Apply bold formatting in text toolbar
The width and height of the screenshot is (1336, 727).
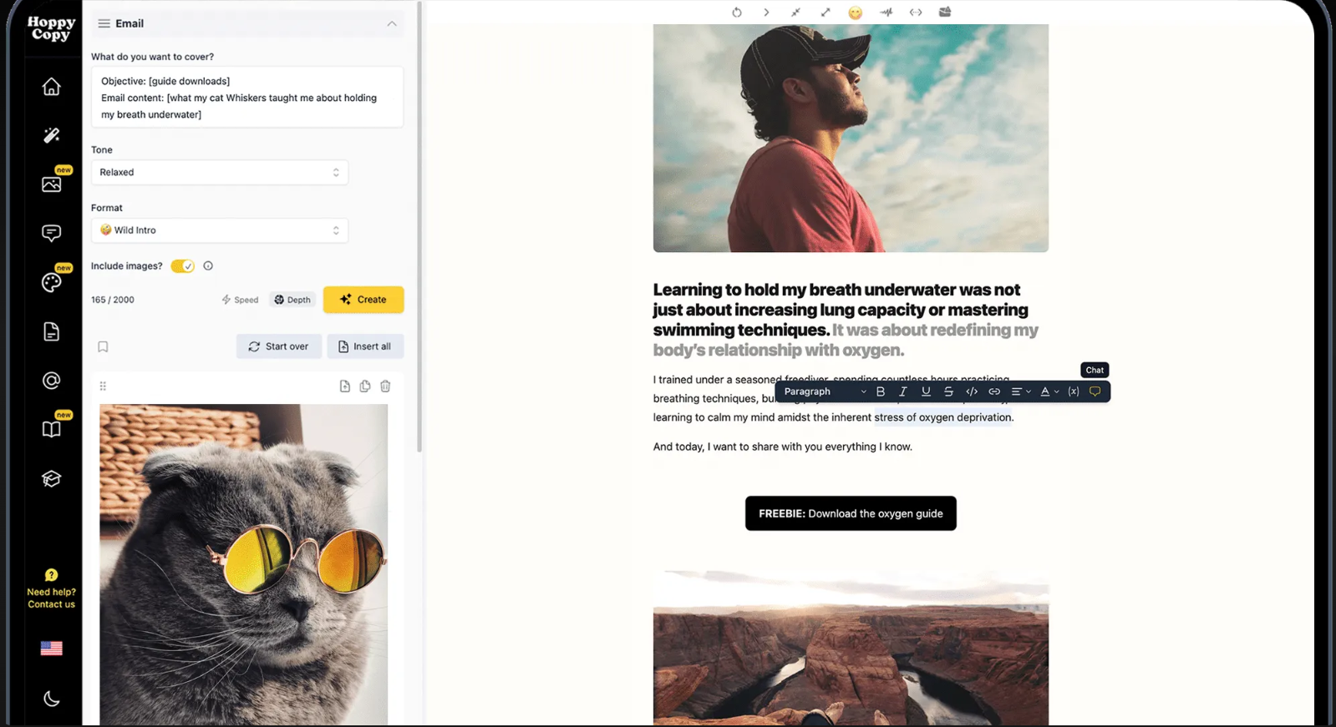click(881, 391)
